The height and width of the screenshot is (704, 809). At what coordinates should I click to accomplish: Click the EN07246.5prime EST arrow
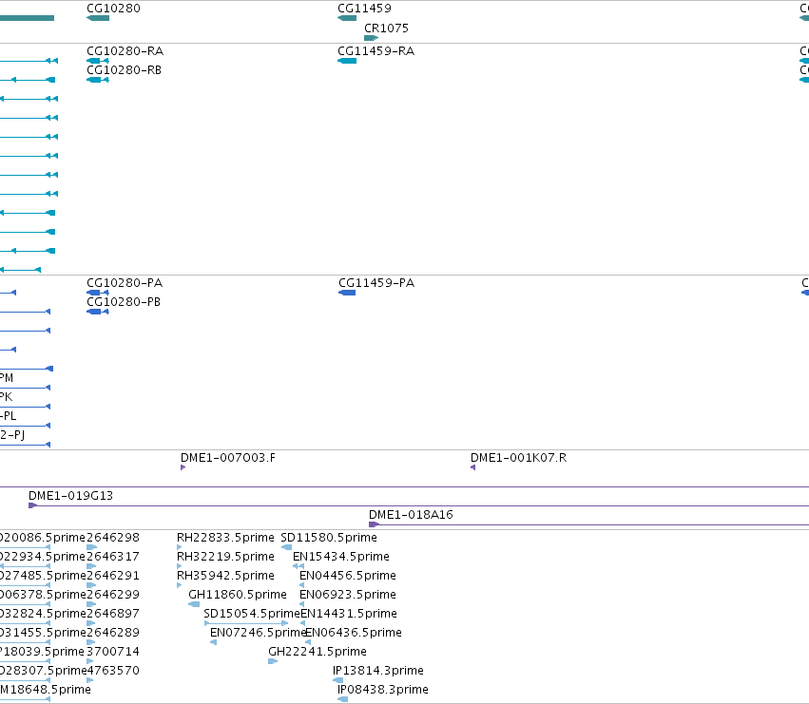click(x=213, y=642)
